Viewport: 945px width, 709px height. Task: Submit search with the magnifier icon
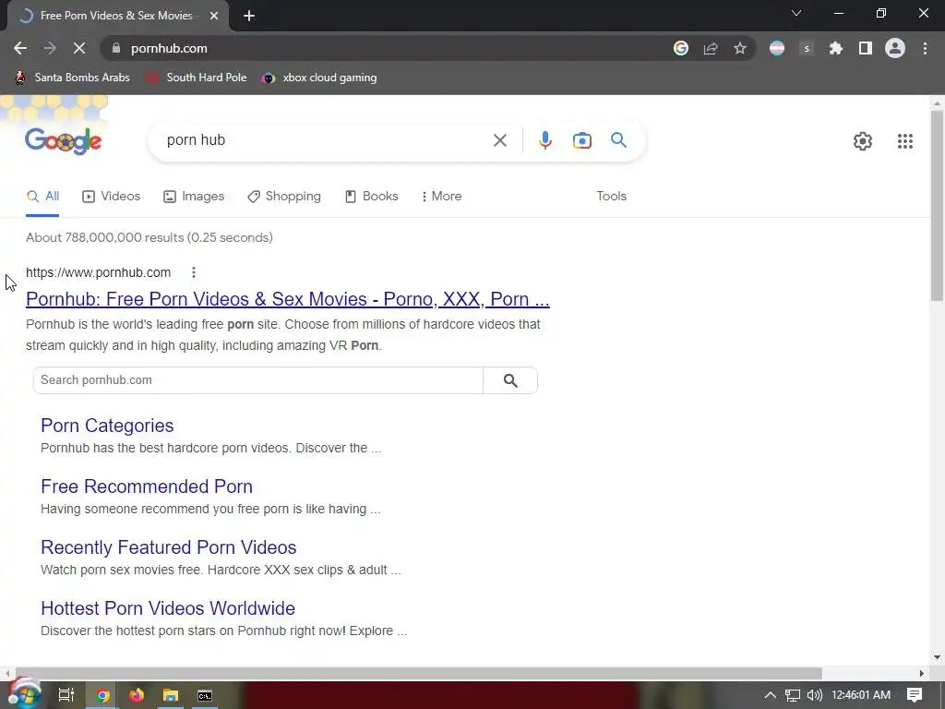coord(618,140)
